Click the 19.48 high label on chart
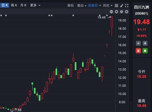152x112 pixels. (x=101, y=18)
